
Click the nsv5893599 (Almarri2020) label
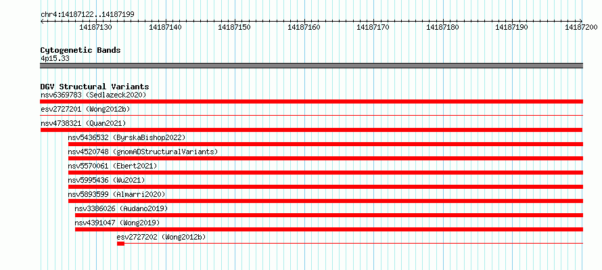click(x=117, y=194)
